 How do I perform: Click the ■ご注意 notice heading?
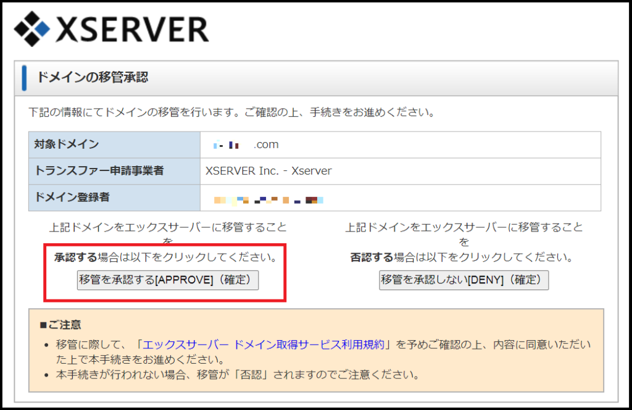click(60, 325)
